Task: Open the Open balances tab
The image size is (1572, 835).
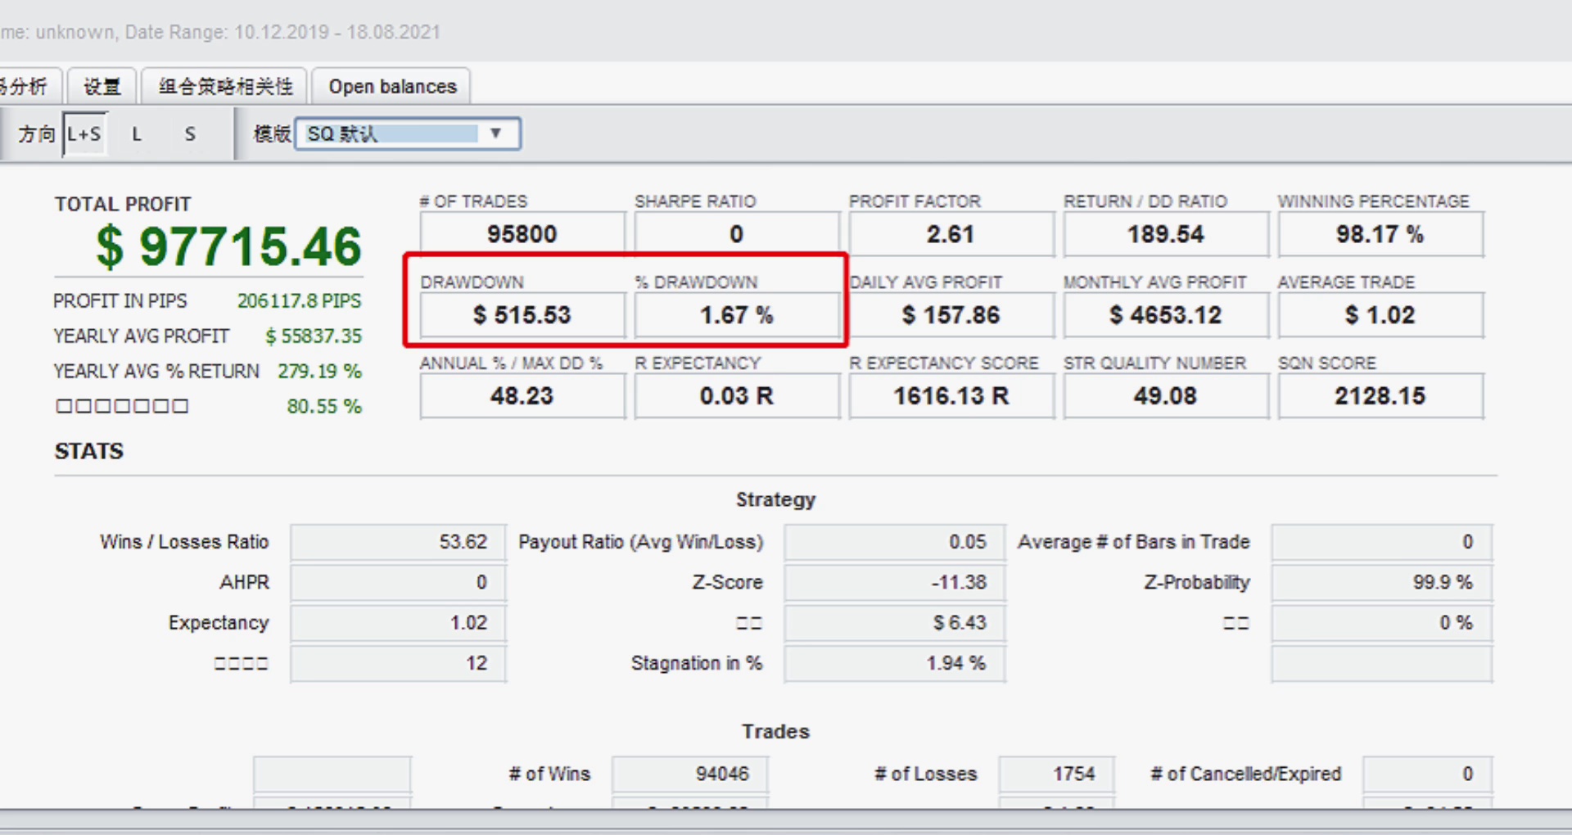Action: pyautogui.click(x=392, y=87)
